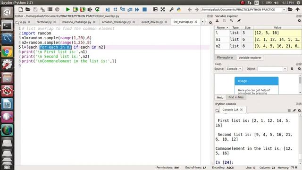
Task: Open Help pane options gear
Action: tap(300, 68)
